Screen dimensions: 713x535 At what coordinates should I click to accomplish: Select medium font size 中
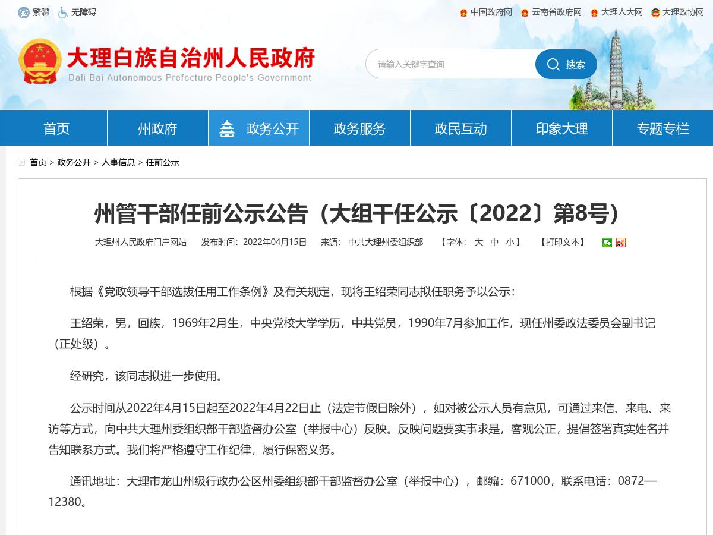[x=495, y=243]
